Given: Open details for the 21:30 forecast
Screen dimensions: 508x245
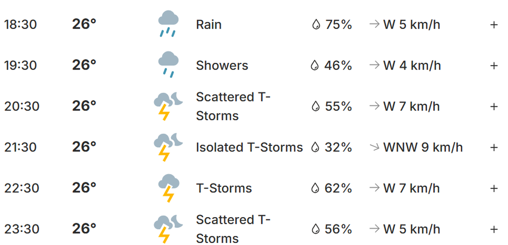Looking at the screenshot, I should [x=494, y=147].
